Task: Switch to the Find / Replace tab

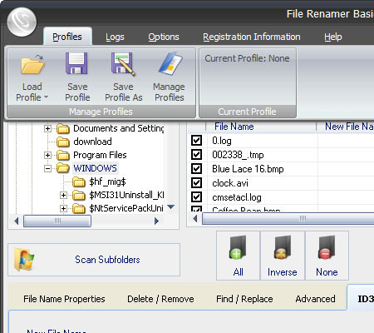Action: [244, 299]
